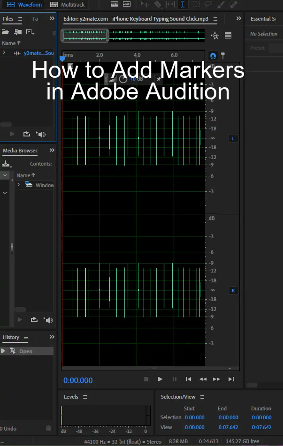The image size is (283, 446).
Task: Show more tabs in the History panel group
Action: (52, 337)
